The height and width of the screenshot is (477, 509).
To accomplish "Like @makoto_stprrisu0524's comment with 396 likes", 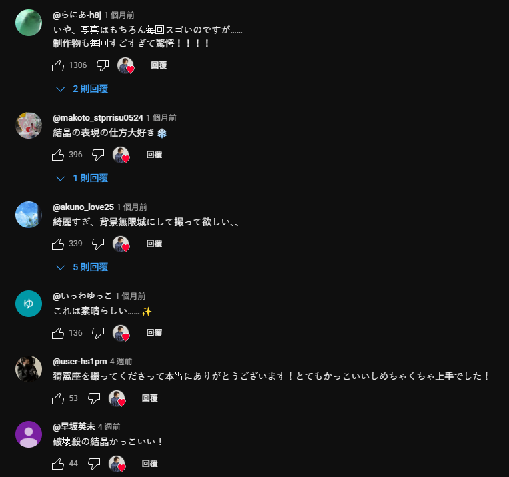I will click(58, 155).
